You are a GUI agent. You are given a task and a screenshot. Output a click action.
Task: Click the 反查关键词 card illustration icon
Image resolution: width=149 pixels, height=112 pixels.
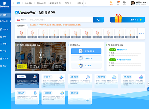[x=88, y=77]
